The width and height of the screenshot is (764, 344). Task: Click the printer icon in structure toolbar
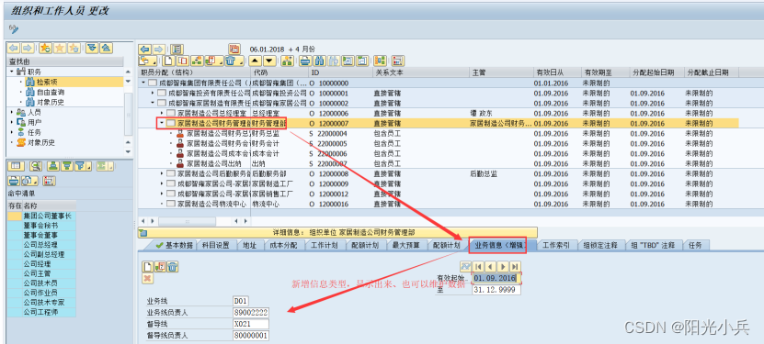tap(305, 61)
